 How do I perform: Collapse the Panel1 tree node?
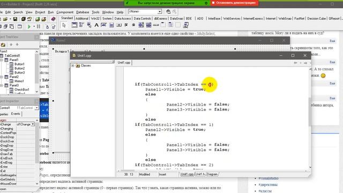pyautogui.click(x=2, y=60)
